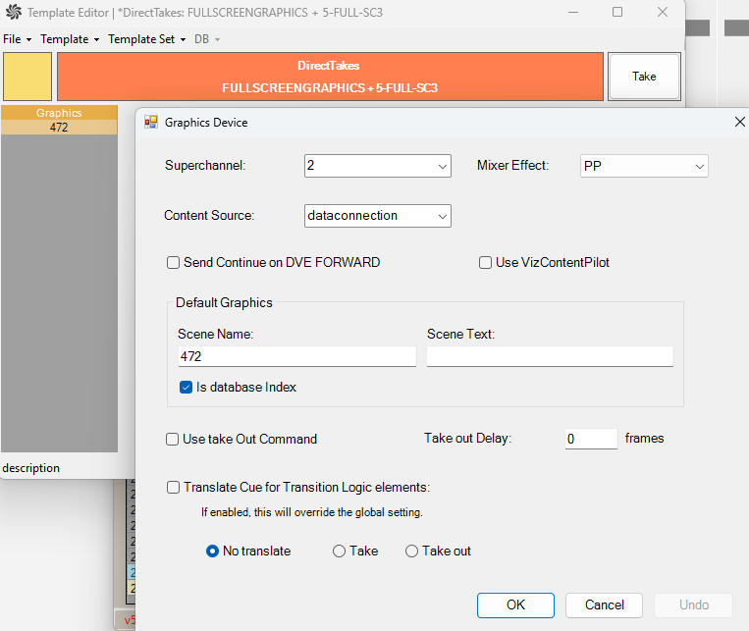Enable Translate Cue for Transition Logic elements
This screenshot has width=749, height=631.
tap(173, 487)
